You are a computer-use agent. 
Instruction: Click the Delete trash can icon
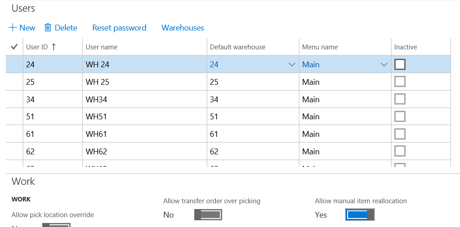(x=48, y=28)
